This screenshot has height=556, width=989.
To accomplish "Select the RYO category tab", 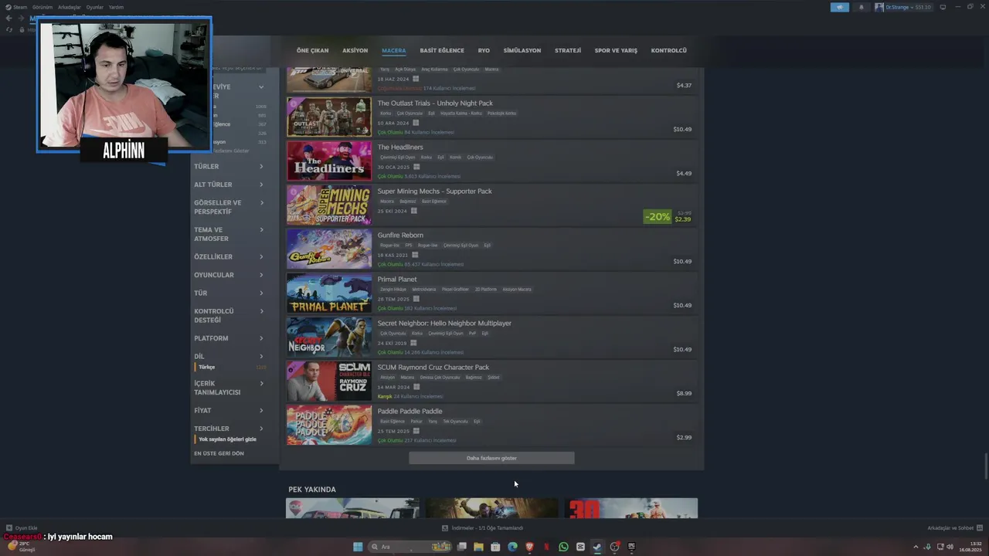I will pos(484,50).
